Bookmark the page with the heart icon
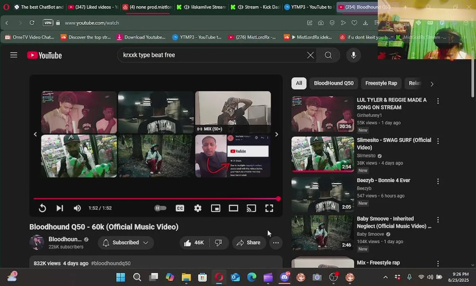The image size is (476, 286). 354,23
